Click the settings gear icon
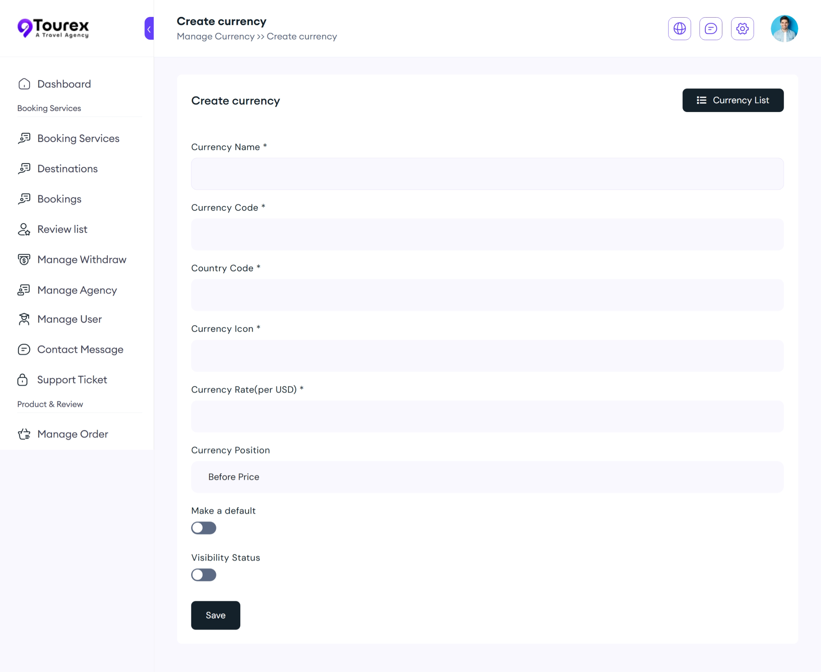821x672 pixels. [x=742, y=29]
